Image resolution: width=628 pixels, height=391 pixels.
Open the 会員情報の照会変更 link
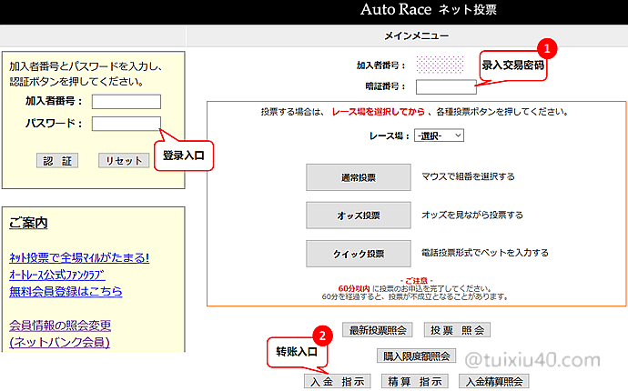(x=60, y=326)
